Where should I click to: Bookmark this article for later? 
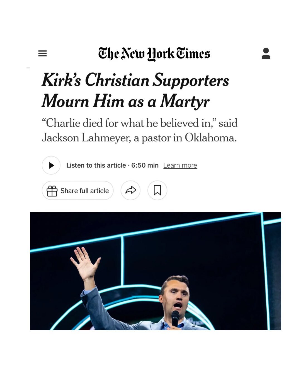(157, 191)
